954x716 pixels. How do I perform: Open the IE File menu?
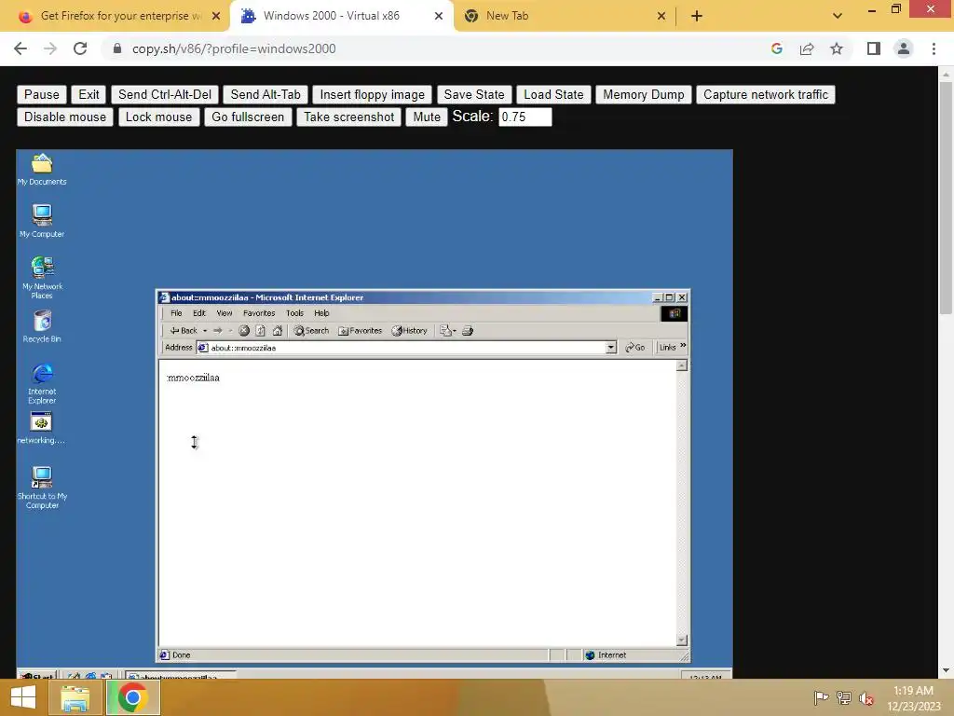(x=176, y=313)
